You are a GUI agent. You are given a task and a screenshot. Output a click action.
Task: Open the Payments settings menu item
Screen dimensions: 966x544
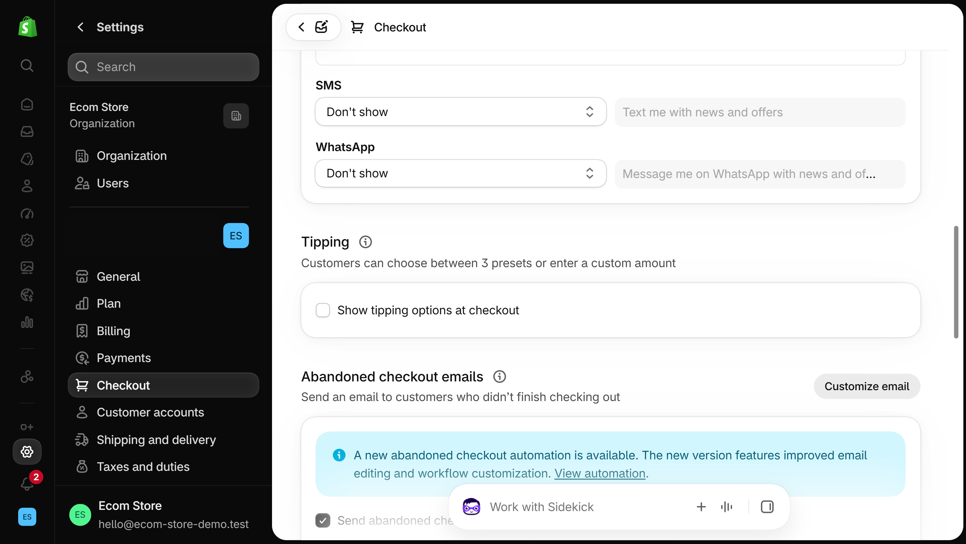[163, 358]
